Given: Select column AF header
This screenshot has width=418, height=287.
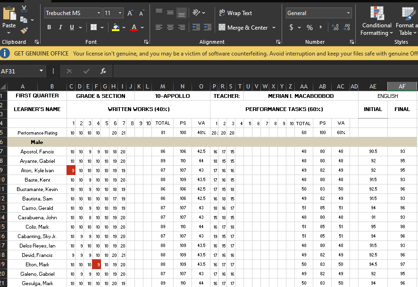Looking at the screenshot, I should pos(402,87).
